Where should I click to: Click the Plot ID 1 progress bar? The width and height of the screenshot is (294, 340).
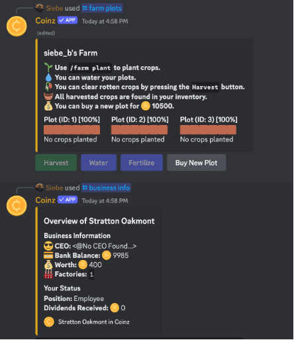point(72,130)
